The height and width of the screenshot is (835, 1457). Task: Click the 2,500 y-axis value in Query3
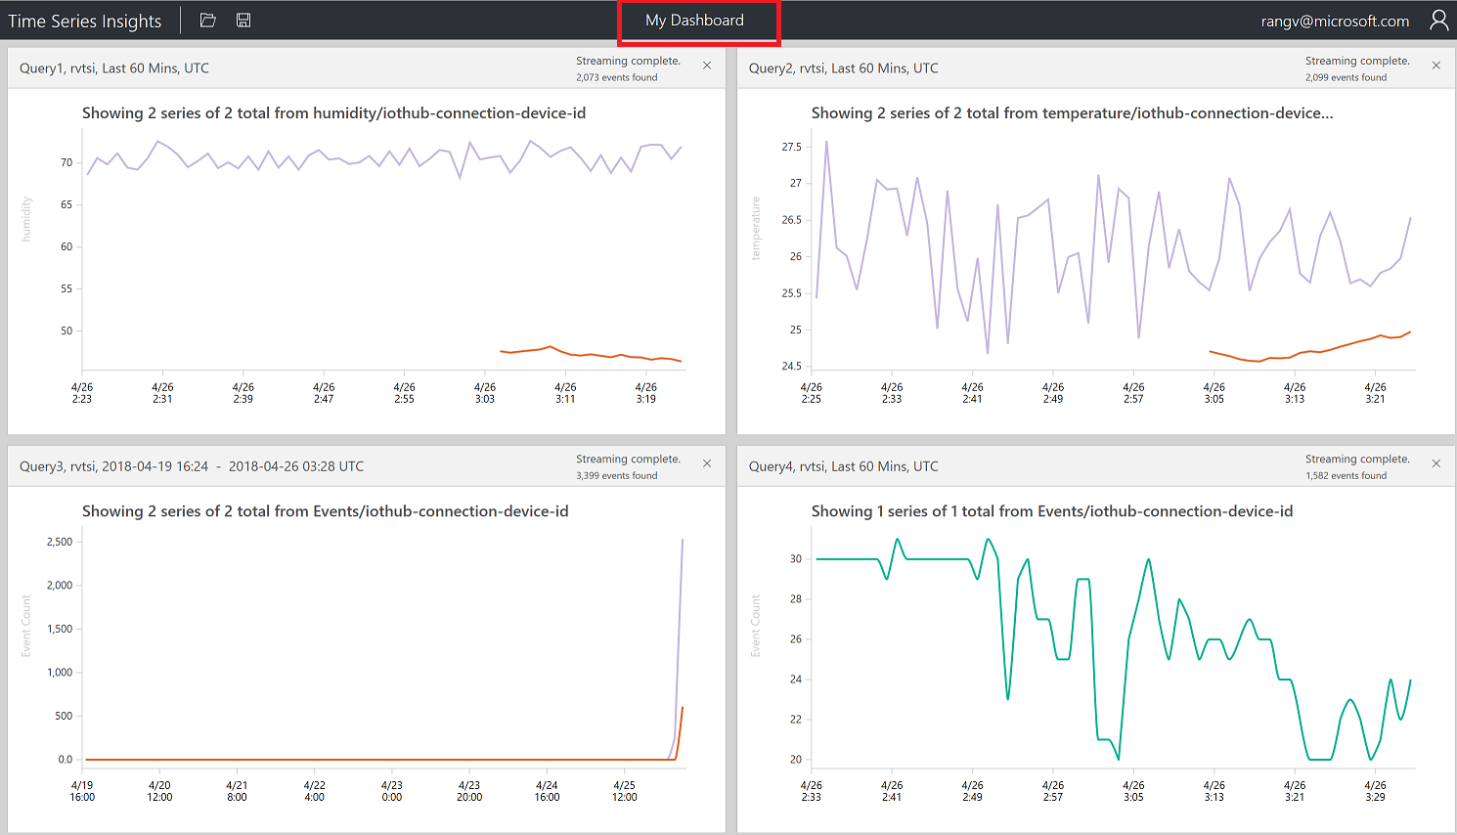point(60,542)
